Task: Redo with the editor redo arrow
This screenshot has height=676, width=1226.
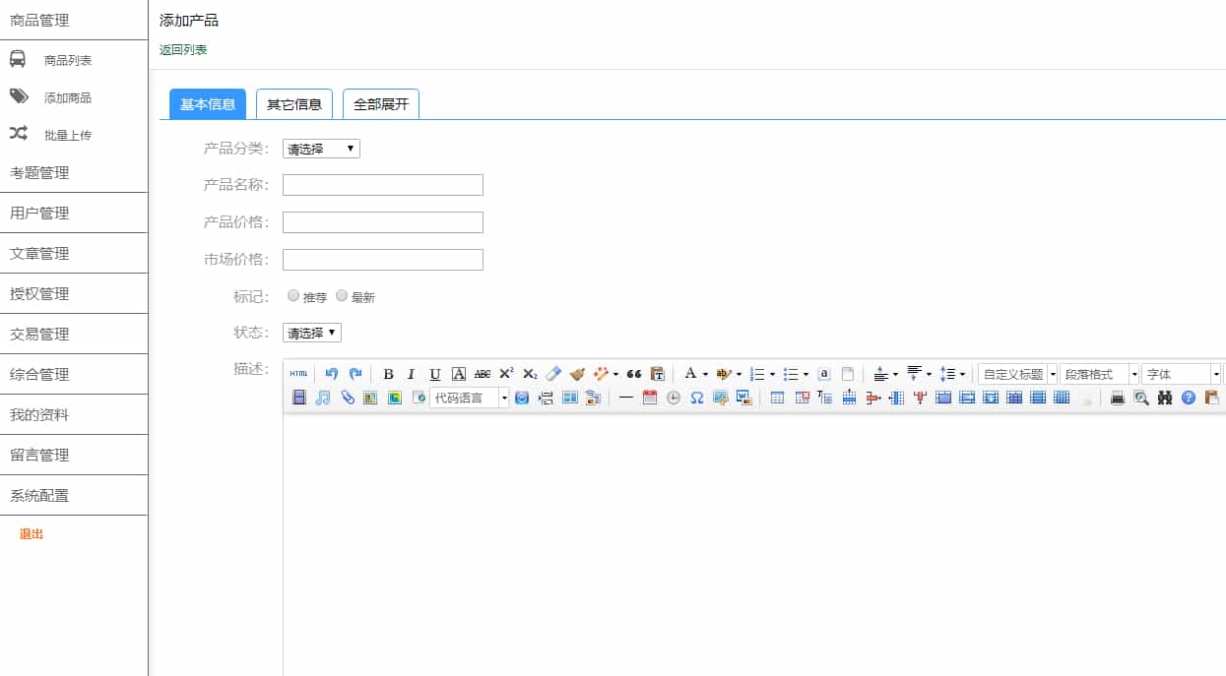Action: coord(355,374)
